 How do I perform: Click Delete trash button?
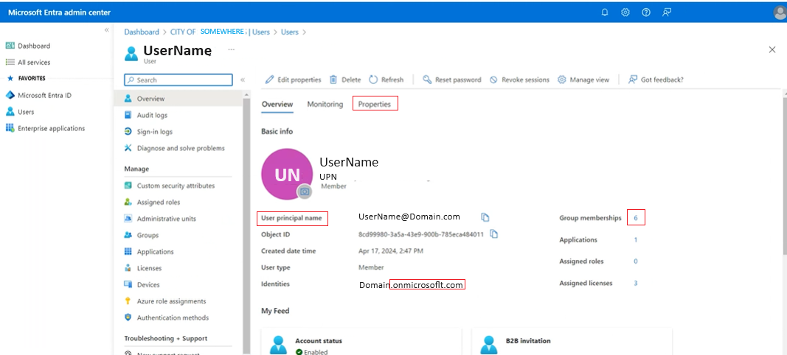(345, 80)
